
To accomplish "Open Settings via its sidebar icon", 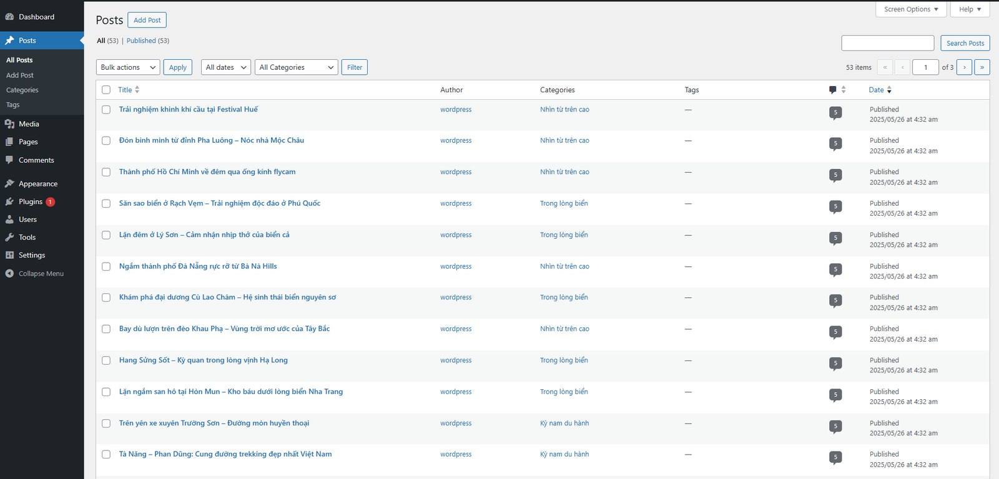I will [9, 255].
